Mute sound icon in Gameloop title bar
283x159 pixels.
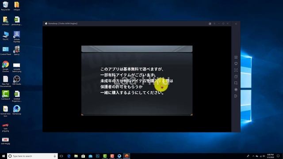(210, 23)
